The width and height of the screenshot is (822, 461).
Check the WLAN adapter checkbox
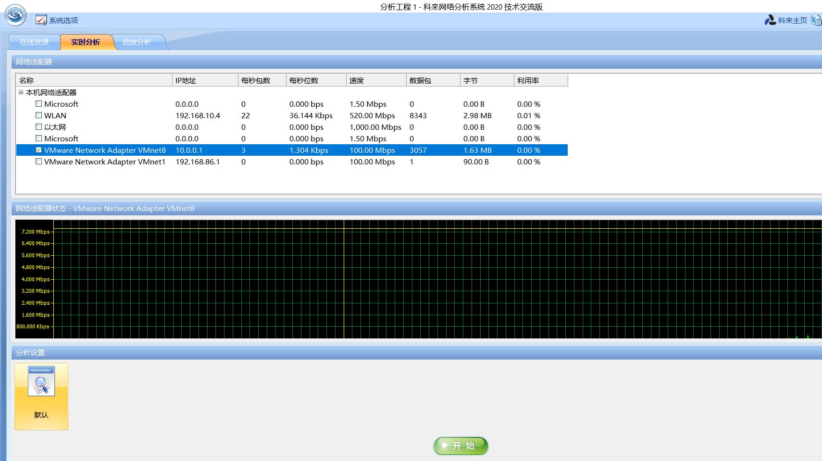pyautogui.click(x=38, y=115)
